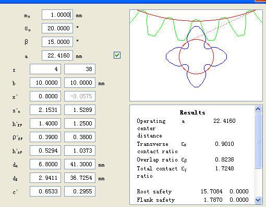Screen dimensions: 266x207
Task: Click tip diameter da field showing 6.8000
Action: pos(45,164)
